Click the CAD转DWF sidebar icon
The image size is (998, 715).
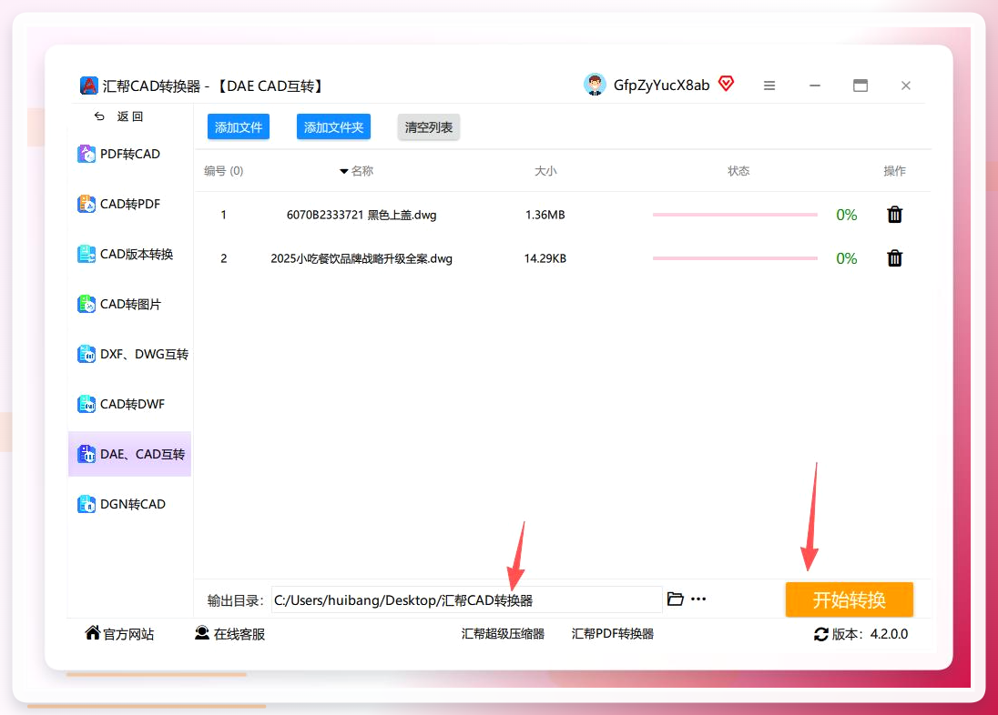tap(86, 404)
